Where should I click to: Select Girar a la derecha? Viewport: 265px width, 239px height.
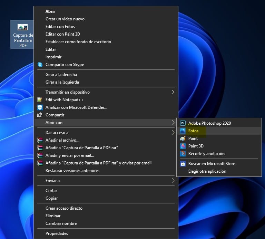(106, 75)
